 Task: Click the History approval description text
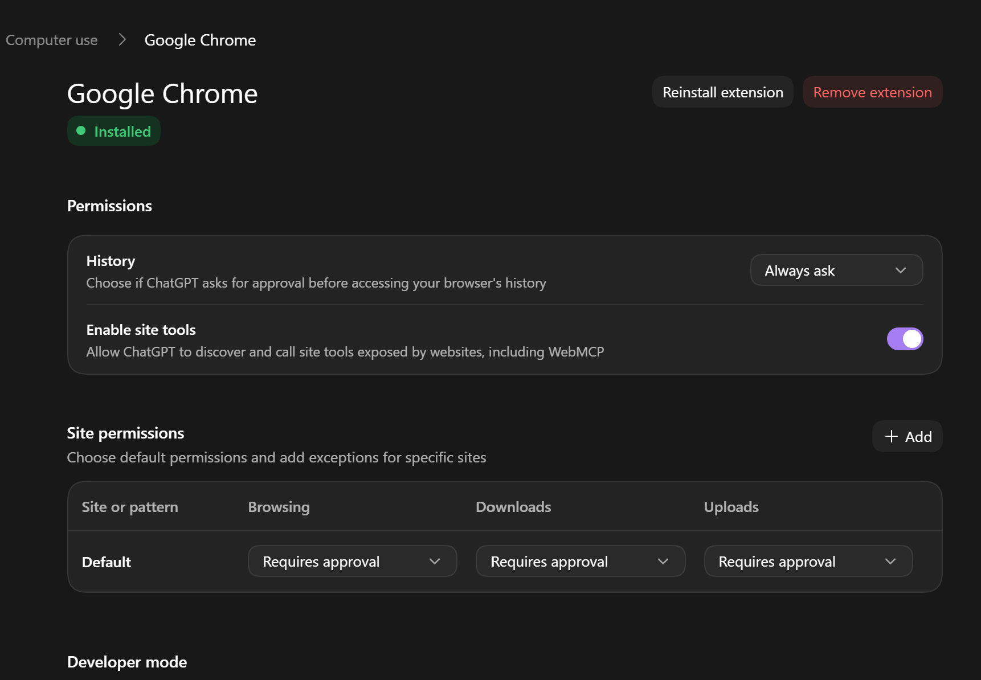(316, 283)
